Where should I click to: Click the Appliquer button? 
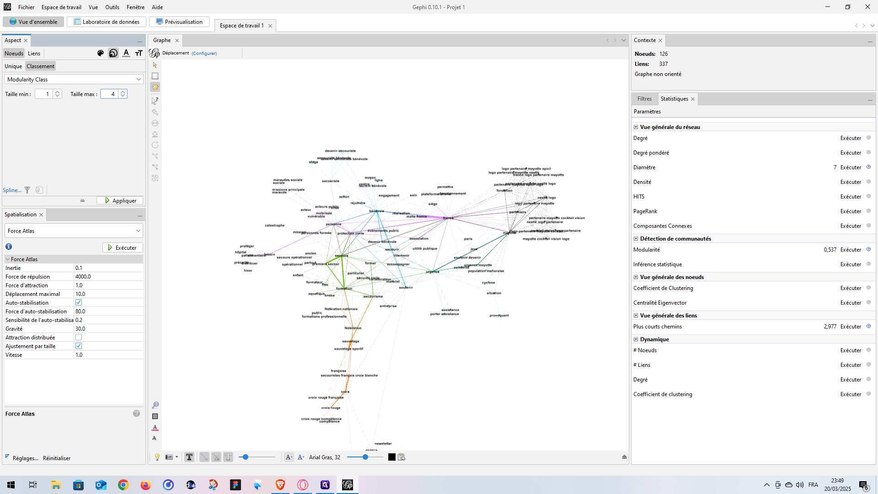(x=120, y=200)
